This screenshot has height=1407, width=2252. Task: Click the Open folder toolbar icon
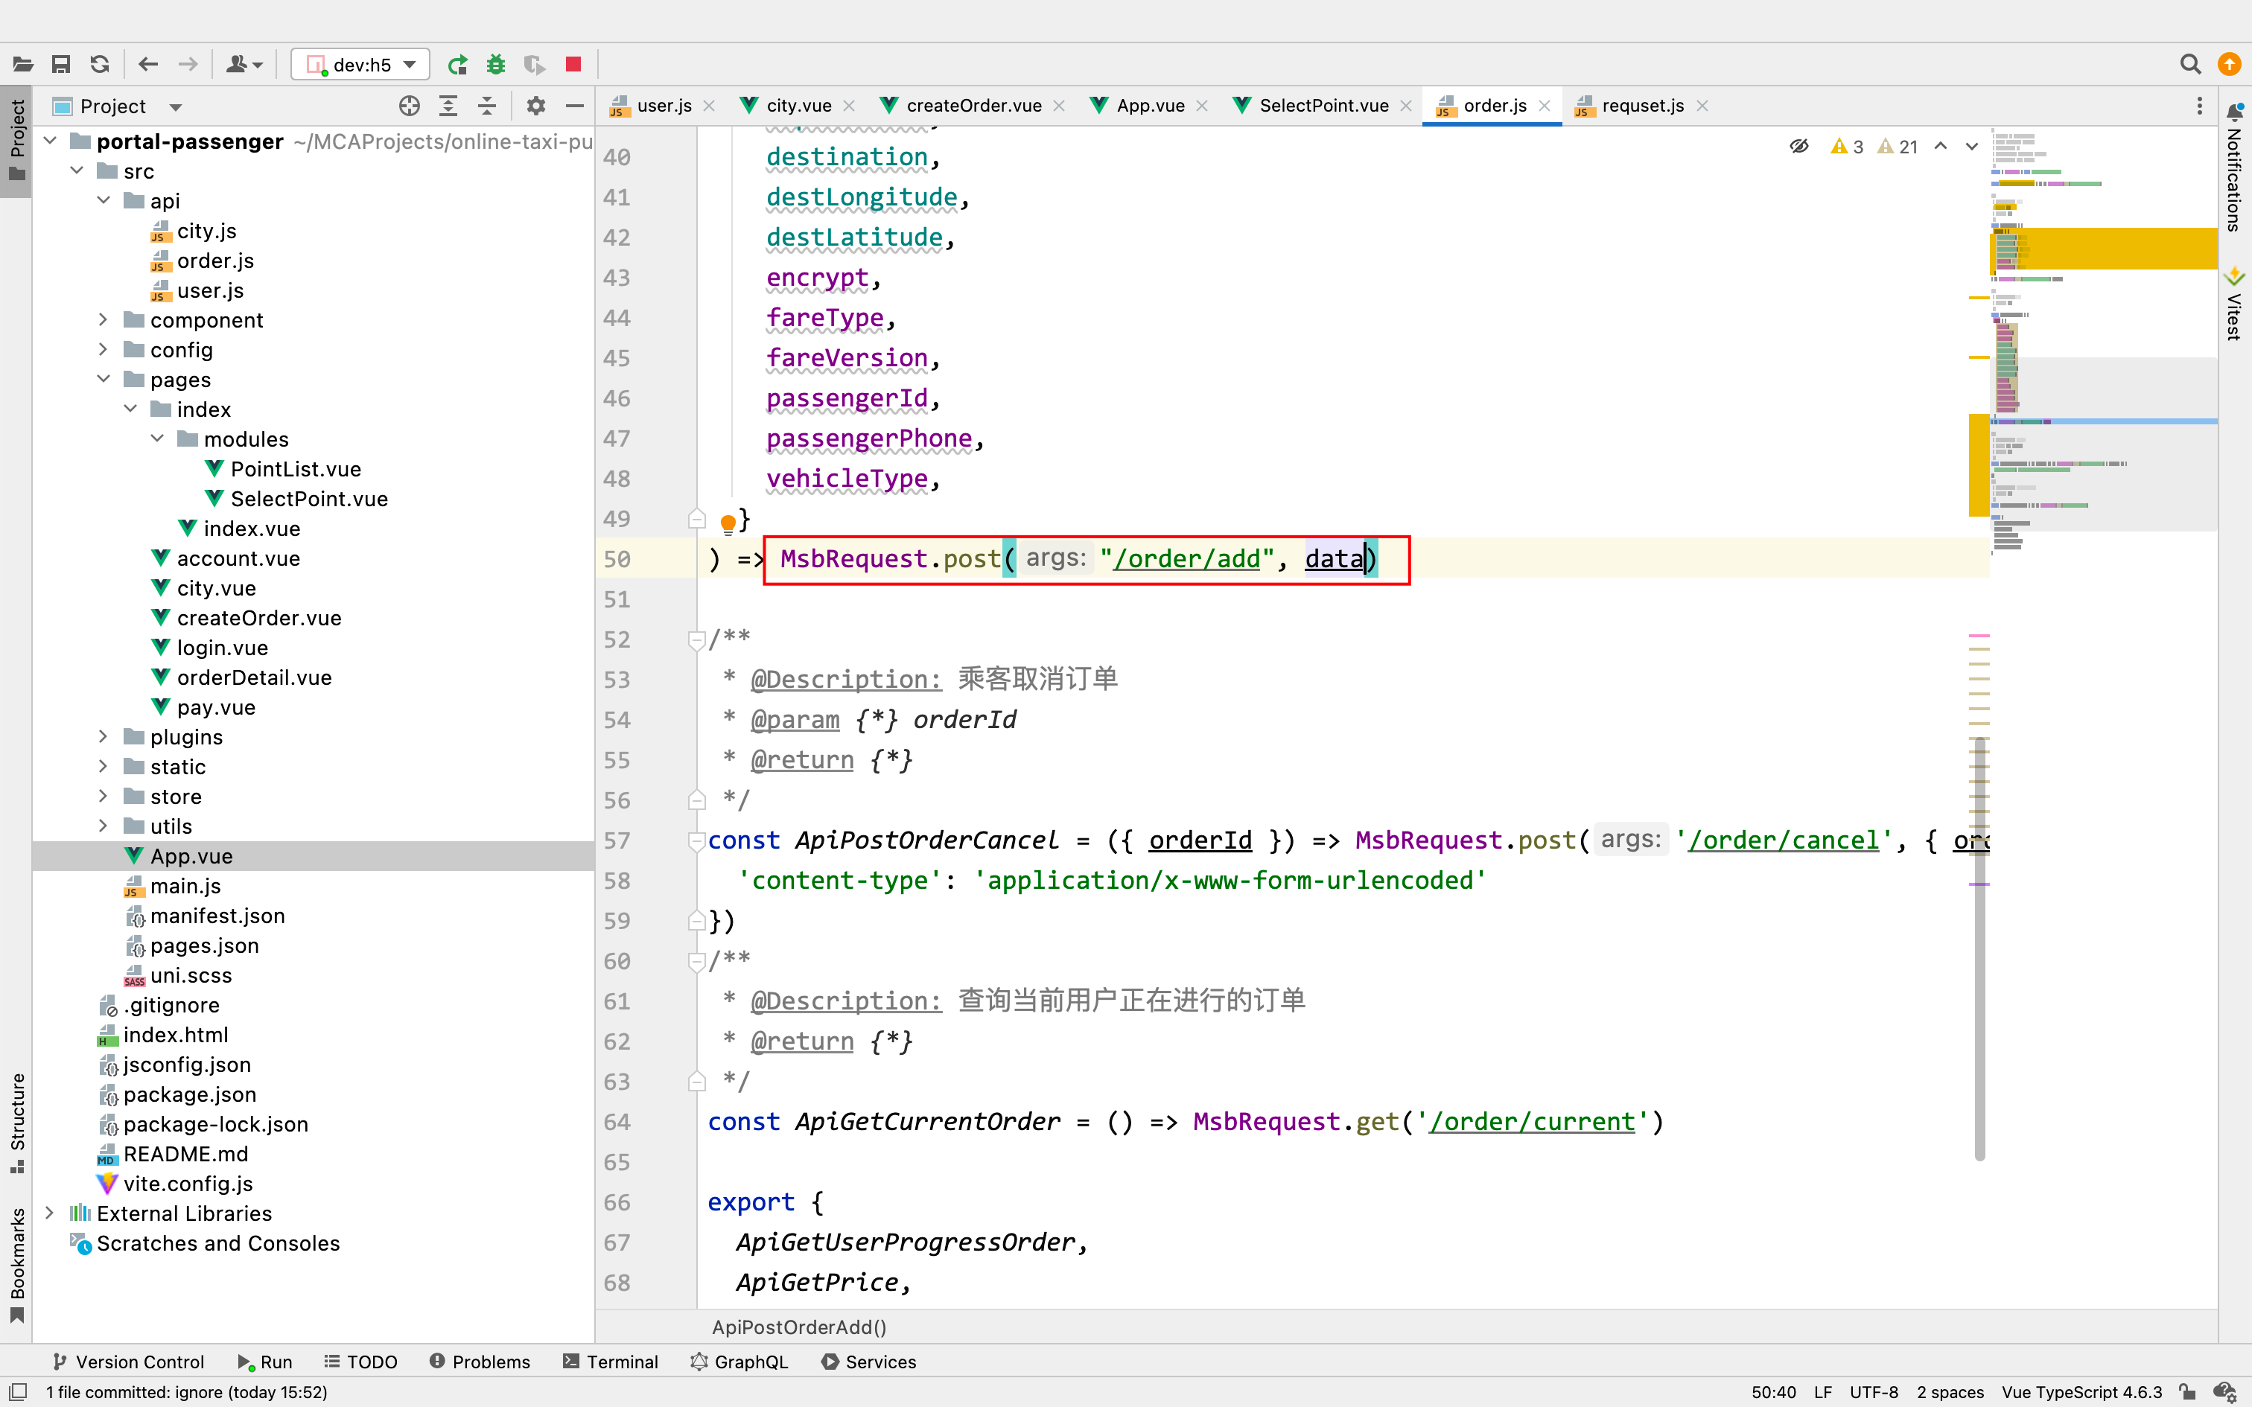click(x=23, y=64)
